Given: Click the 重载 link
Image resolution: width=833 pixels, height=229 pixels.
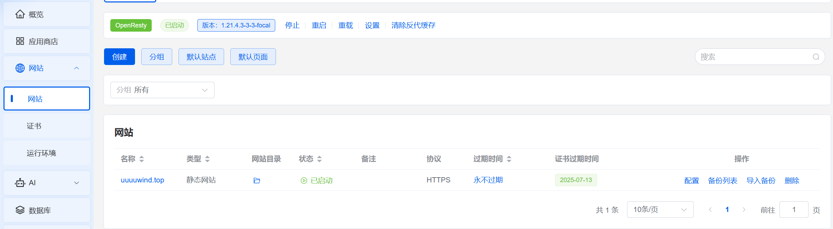Looking at the screenshot, I should (x=346, y=25).
